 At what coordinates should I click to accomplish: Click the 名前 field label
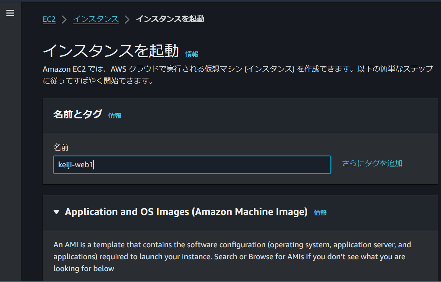click(x=61, y=147)
